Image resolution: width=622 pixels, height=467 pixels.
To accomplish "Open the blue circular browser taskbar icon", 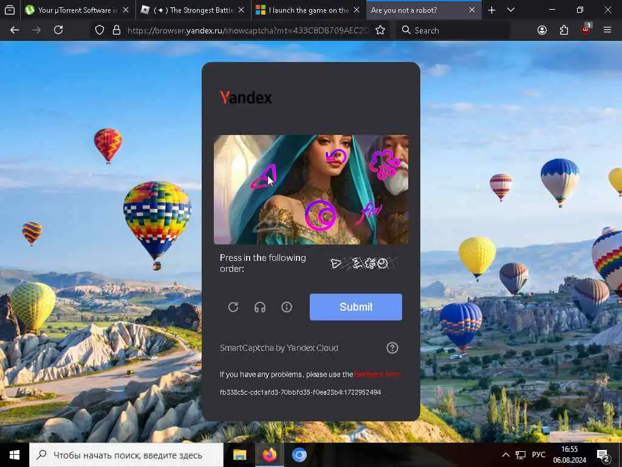I will point(299,455).
